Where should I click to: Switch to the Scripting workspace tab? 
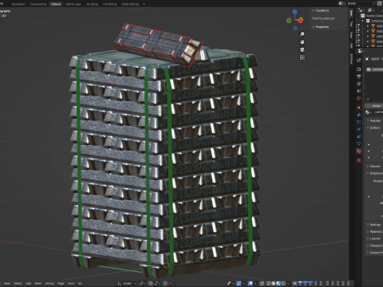coord(92,4)
